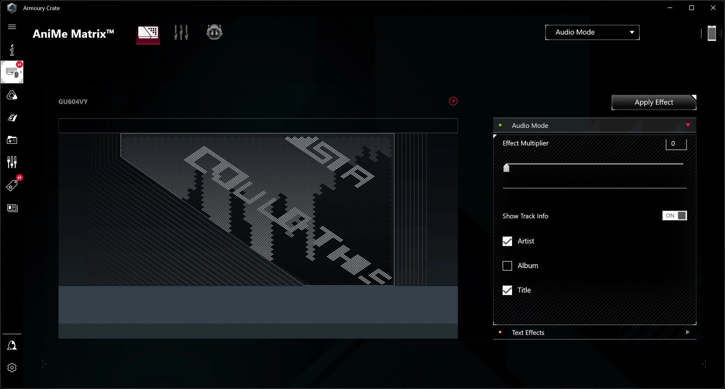Screen dimensions: 725x389
Task: Open Scenario Profiles sliders sidebar icon
Action: point(12,162)
